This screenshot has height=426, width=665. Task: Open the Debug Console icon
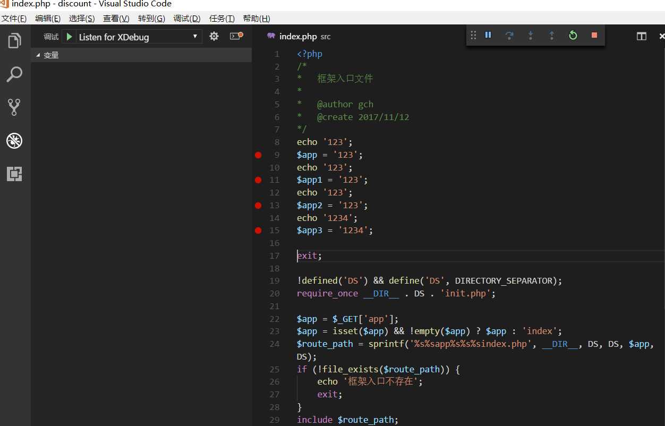point(236,36)
